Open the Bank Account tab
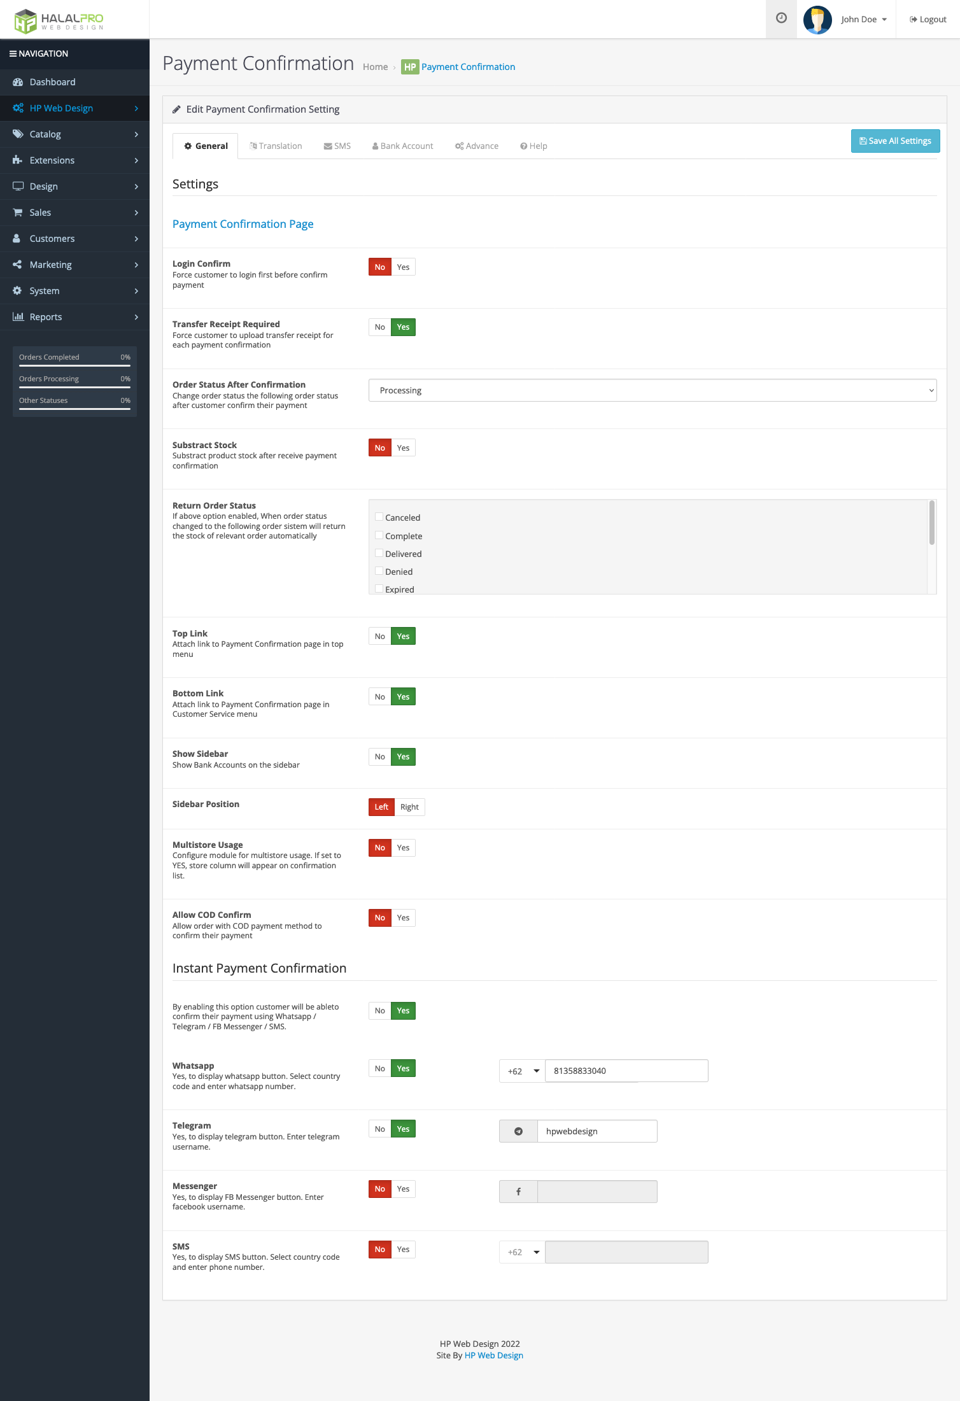 [x=402, y=146]
